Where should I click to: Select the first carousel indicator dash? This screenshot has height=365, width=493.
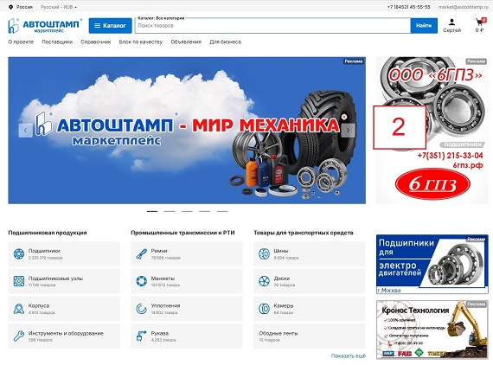click(x=152, y=211)
